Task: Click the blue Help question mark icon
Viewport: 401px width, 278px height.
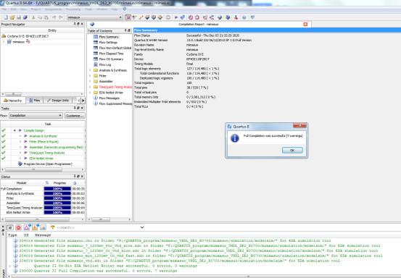Action: 244,17
